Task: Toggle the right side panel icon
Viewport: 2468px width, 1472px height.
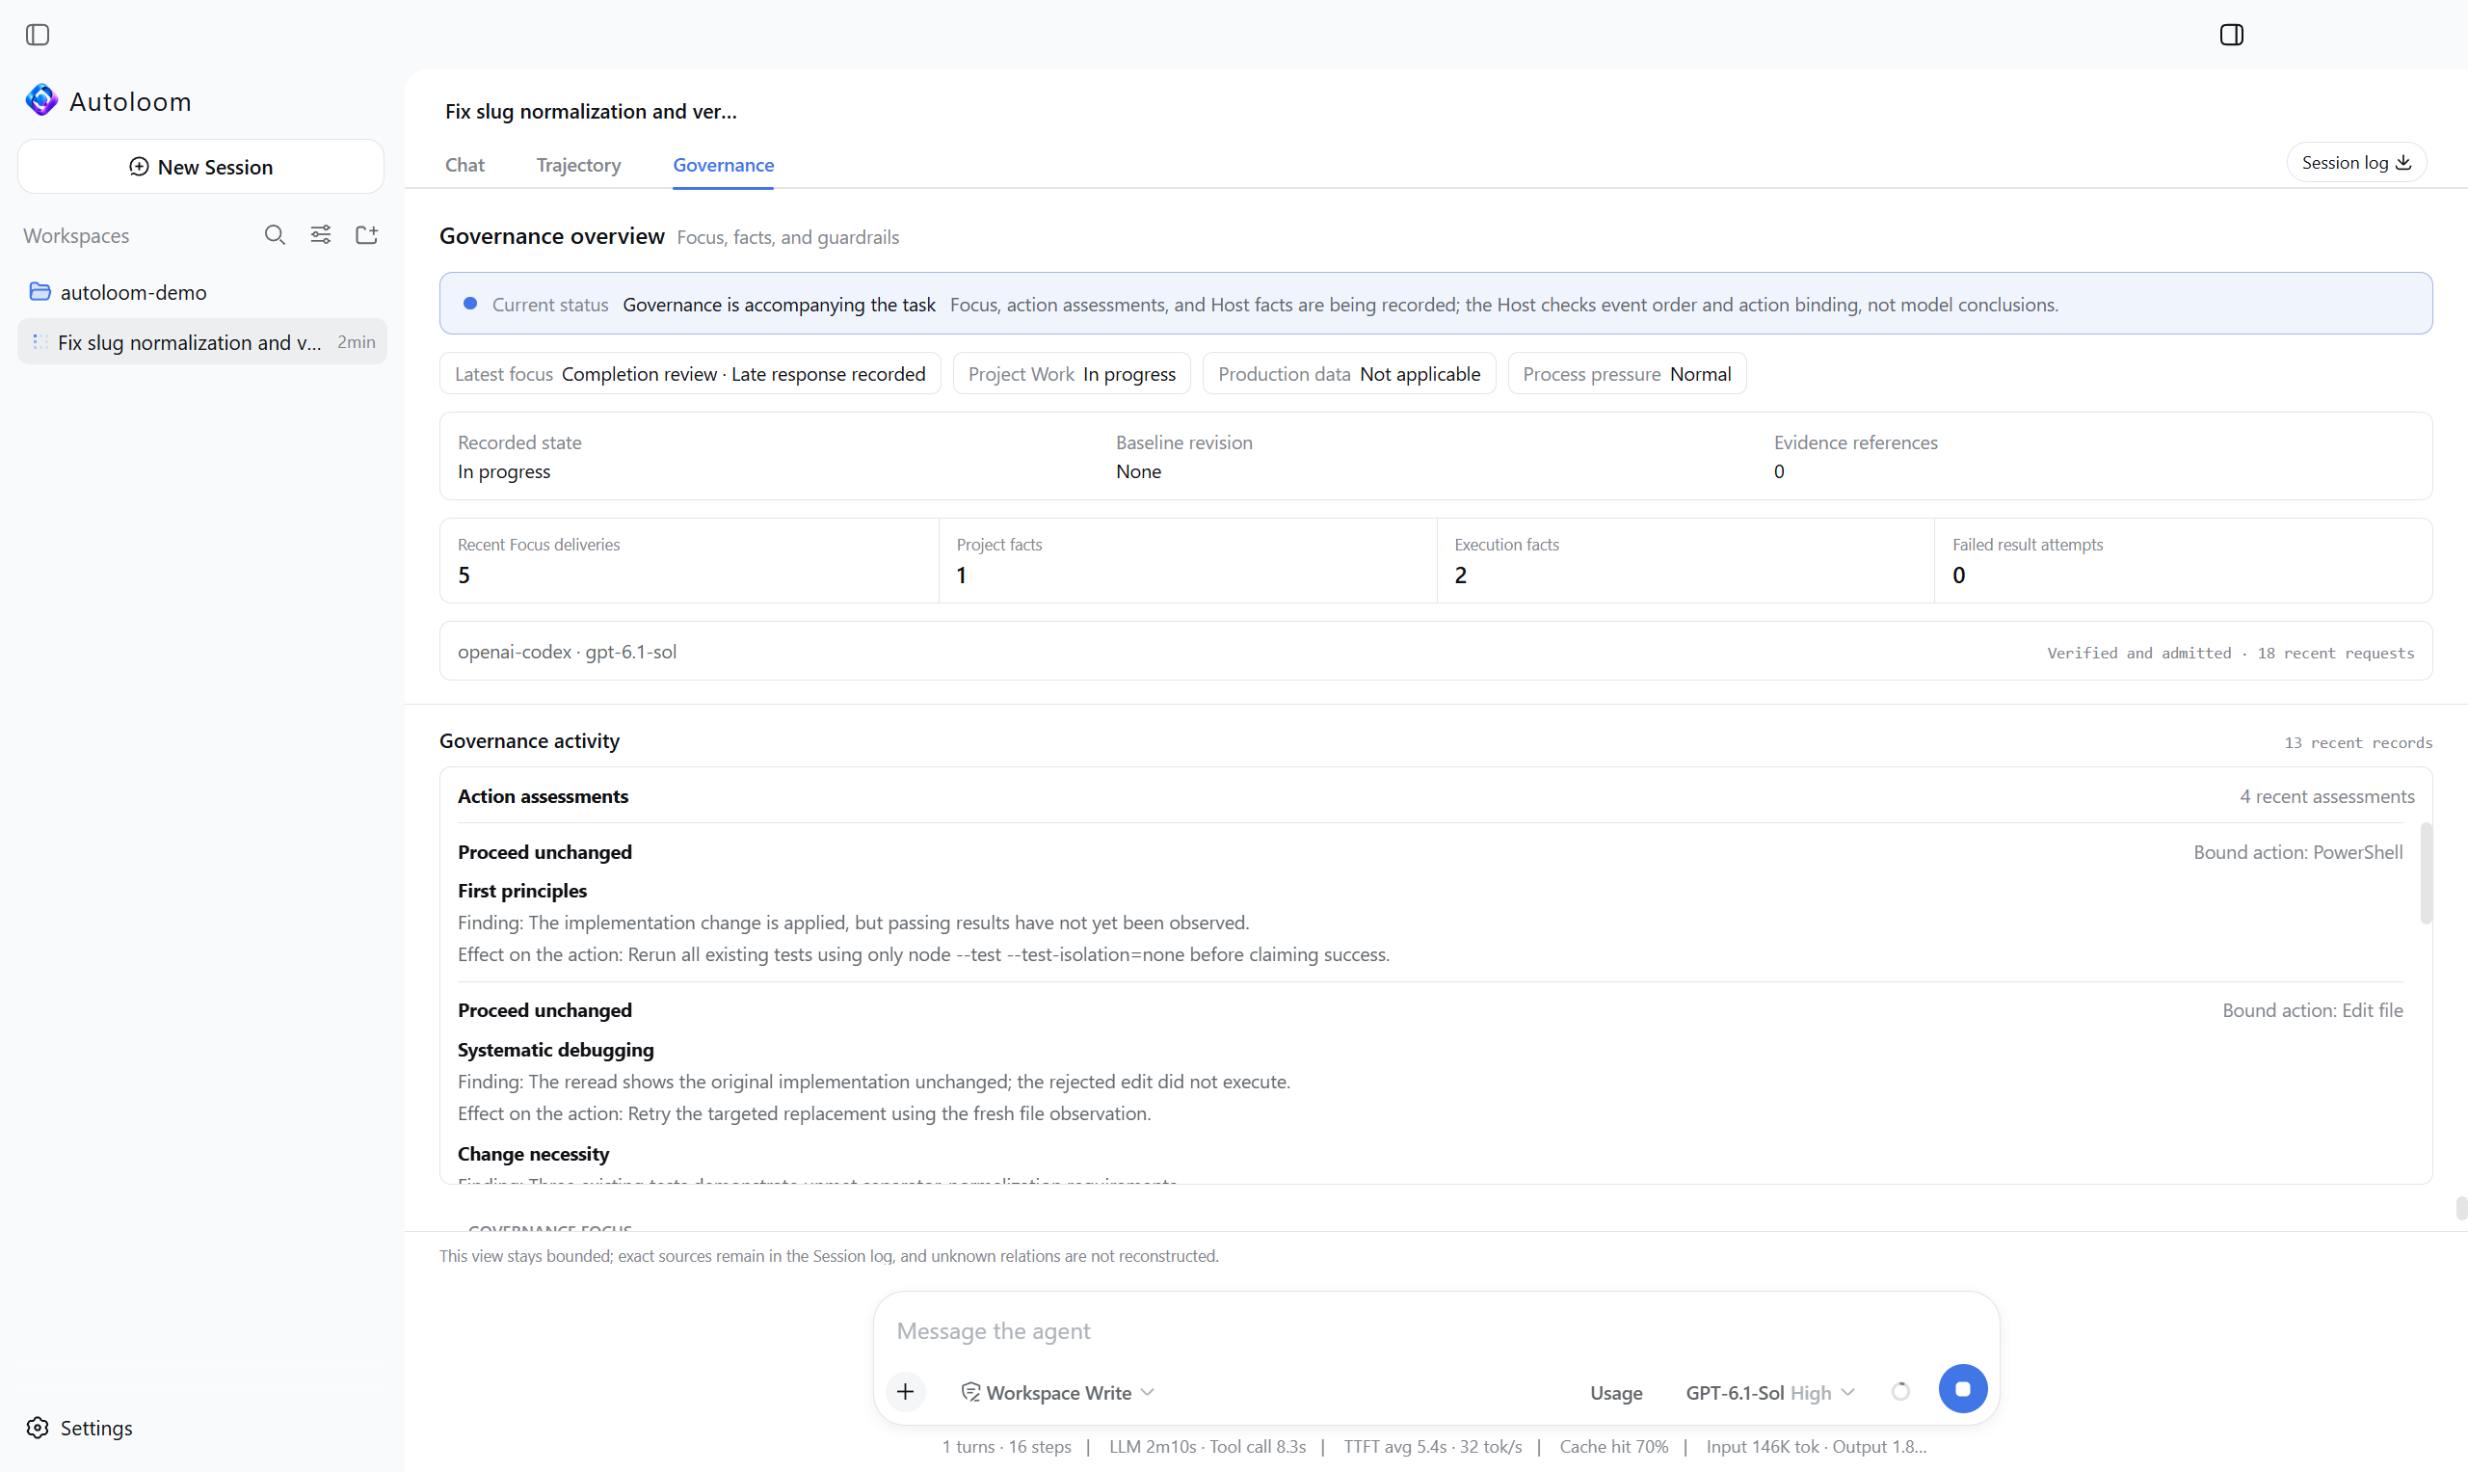Action: click(x=2231, y=35)
